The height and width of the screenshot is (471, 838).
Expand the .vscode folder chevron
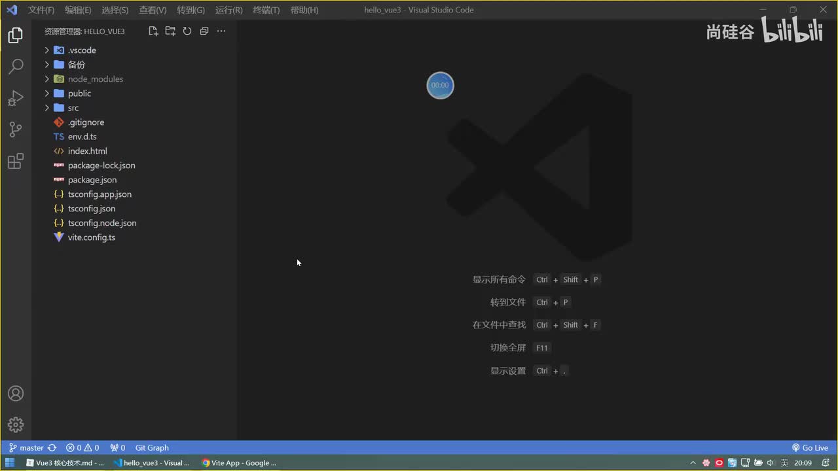(x=47, y=50)
